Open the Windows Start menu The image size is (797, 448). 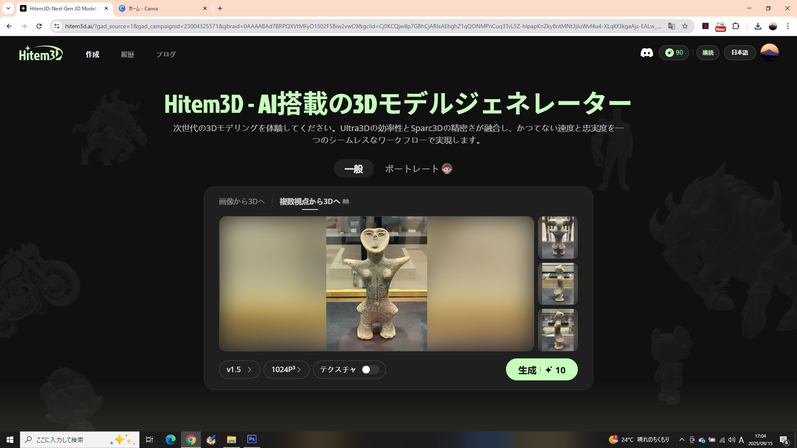pyautogui.click(x=10, y=440)
